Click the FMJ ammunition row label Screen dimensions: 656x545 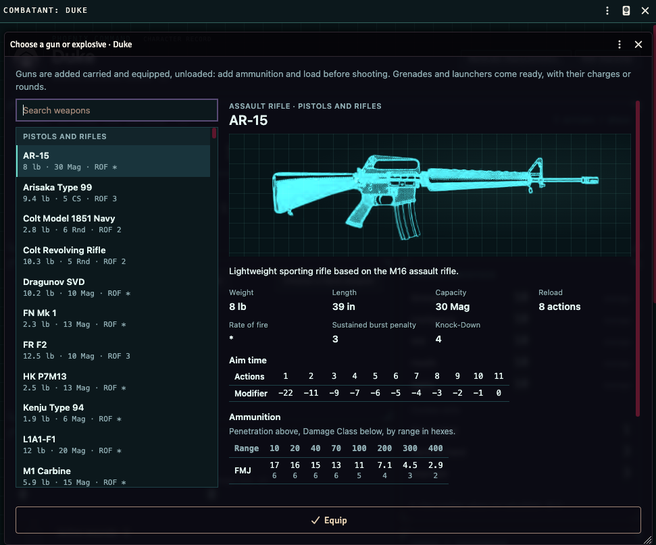coord(243,471)
